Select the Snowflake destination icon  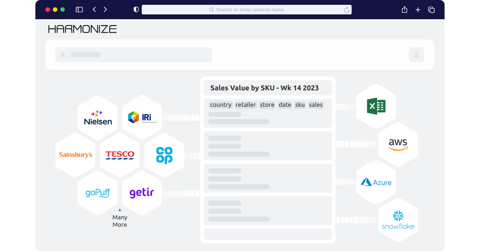click(398, 220)
